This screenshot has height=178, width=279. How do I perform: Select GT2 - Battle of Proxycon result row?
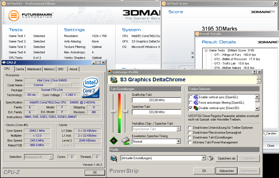[x=237, y=59]
